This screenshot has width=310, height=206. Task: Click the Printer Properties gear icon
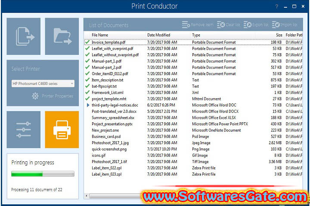[35, 96]
